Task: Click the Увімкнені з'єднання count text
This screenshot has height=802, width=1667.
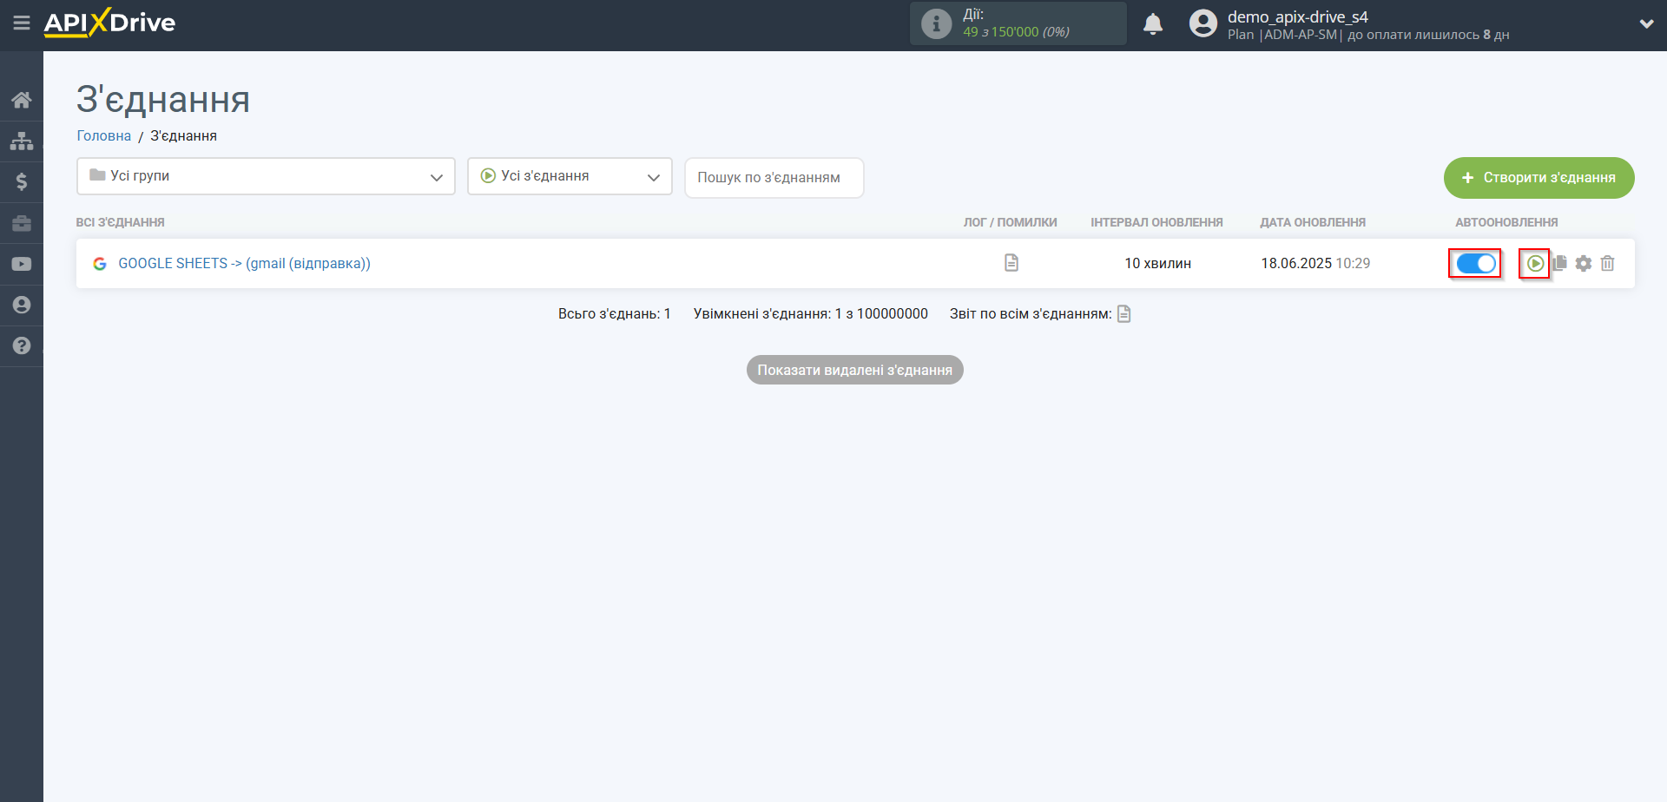Action: [811, 313]
